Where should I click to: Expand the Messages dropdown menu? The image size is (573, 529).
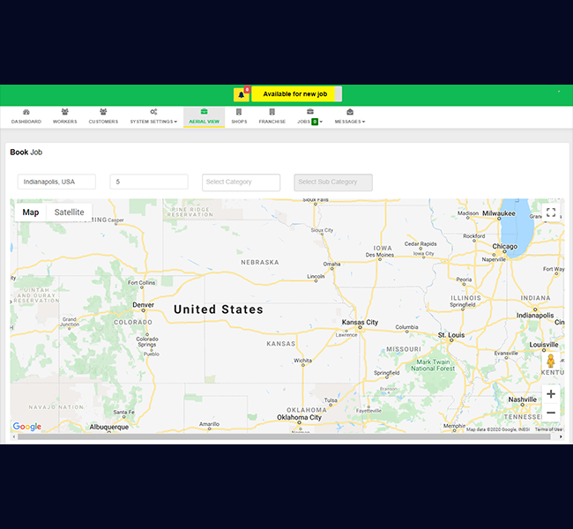[363, 122]
